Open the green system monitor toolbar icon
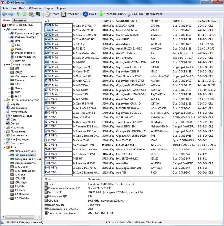Viewport: 224px width, 226px height. pos(38,14)
